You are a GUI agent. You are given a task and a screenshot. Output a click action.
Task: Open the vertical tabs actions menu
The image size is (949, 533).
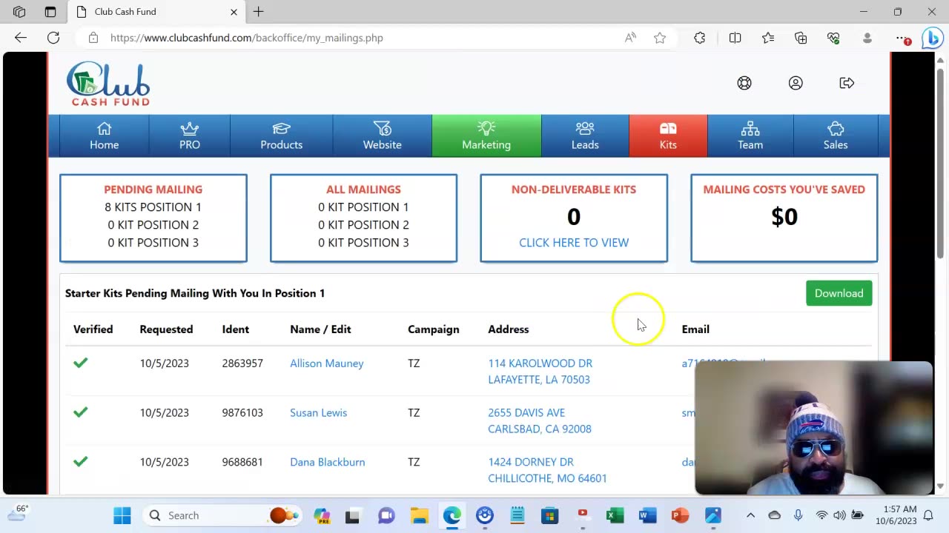(50, 12)
